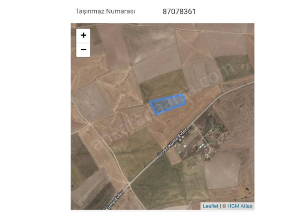Click the dark green field at top right
Image resolution: width=283 pixels, height=212 pixels.
(x=235, y=67)
